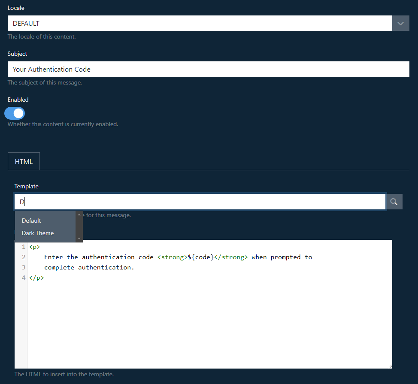Click the opening <strong> tag in code
This screenshot has width=418, height=384.
pyautogui.click(x=172, y=257)
